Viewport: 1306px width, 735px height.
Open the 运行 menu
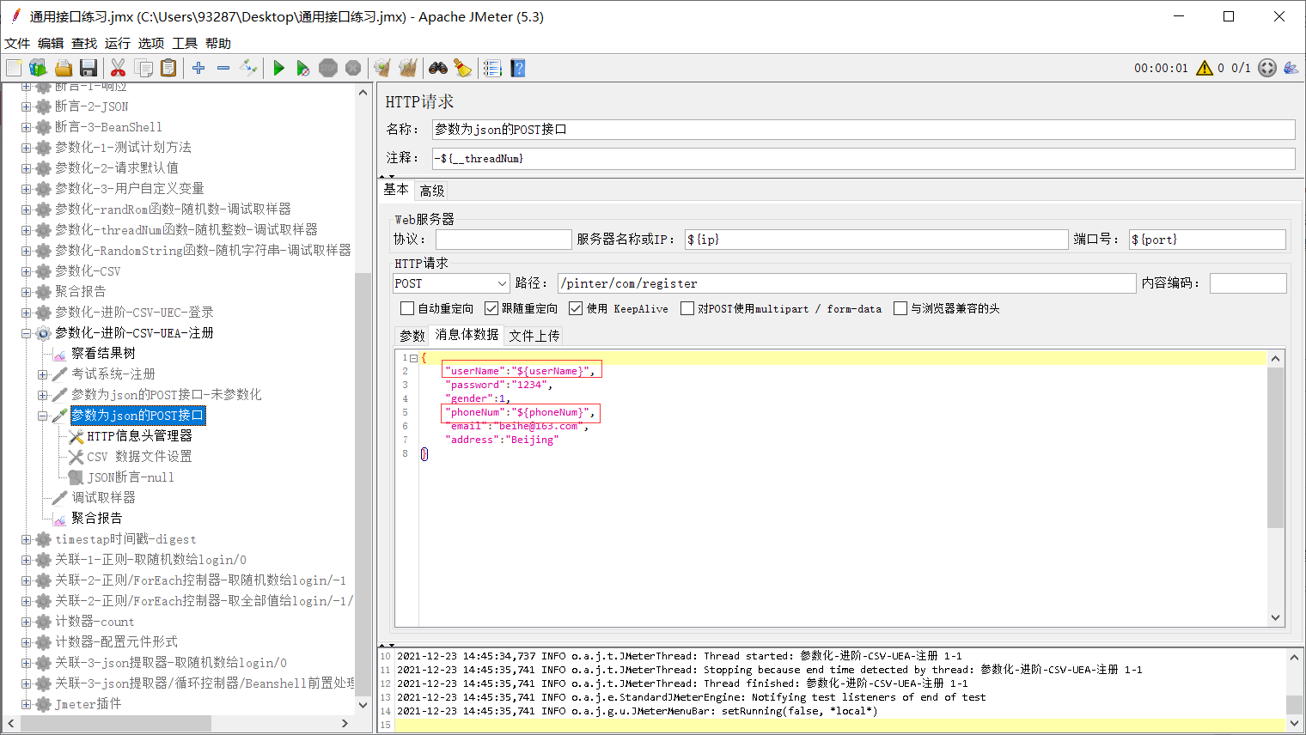pyautogui.click(x=118, y=43)
